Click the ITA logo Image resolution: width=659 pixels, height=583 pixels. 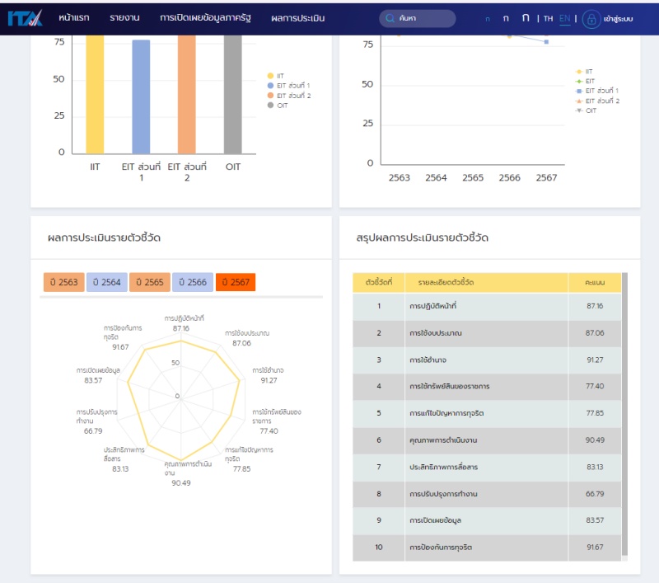tap(23, 17)
